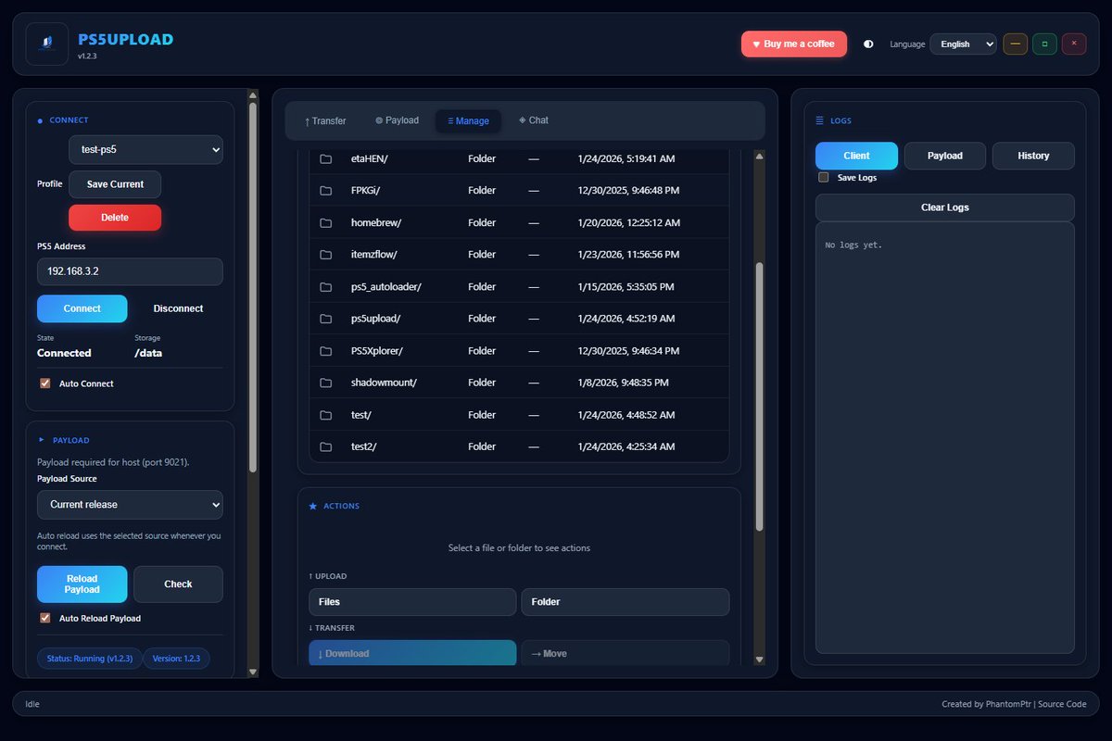Click the left sidebar scrollbar thumb

253,287
